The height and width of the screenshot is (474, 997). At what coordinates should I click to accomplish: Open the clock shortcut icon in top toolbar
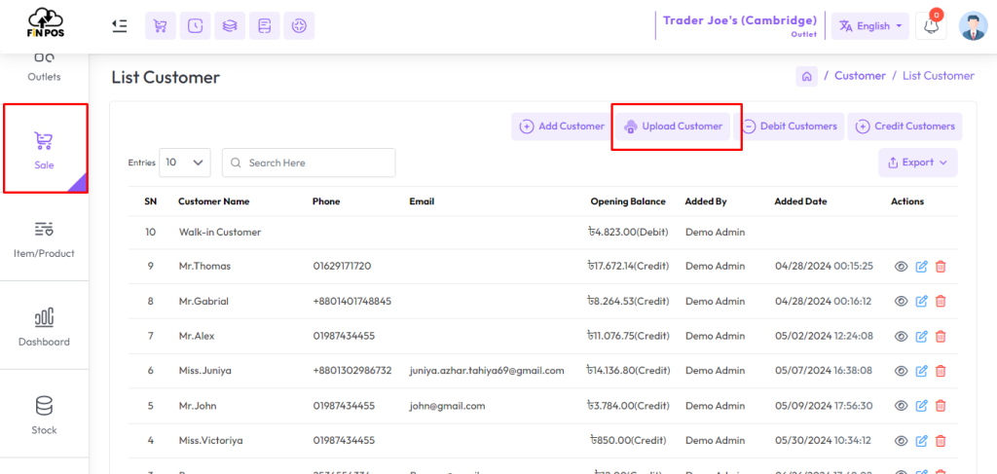coord(195,26)
